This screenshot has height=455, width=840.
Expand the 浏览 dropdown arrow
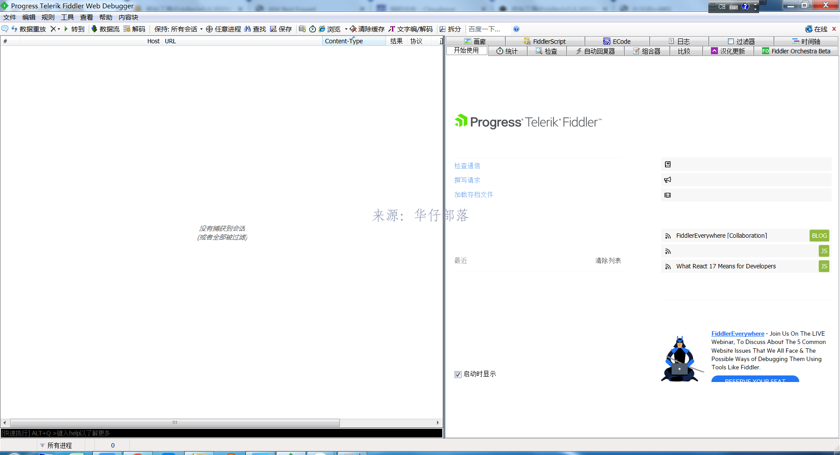tap(346, 29)
